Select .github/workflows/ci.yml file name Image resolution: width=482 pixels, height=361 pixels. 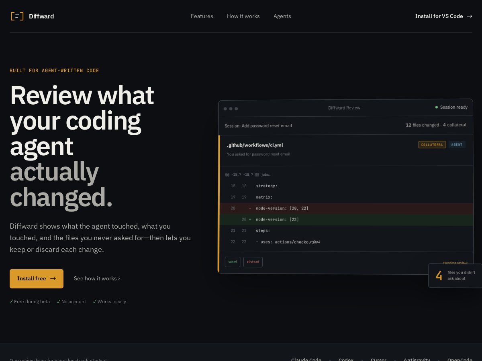[x=255, y=145]
